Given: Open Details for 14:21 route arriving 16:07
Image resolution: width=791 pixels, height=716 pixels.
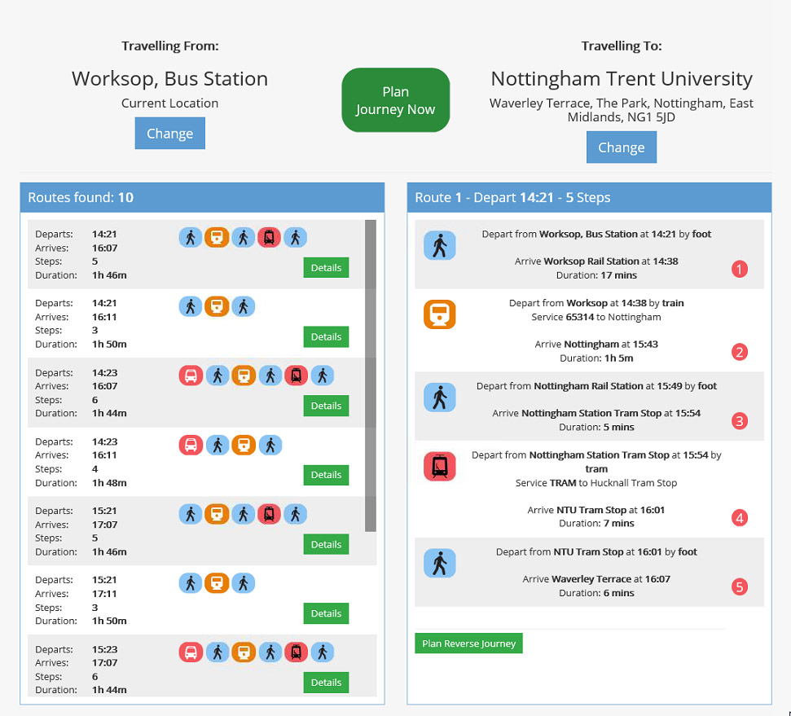Looking at the screenshot, I should [326, 268].
